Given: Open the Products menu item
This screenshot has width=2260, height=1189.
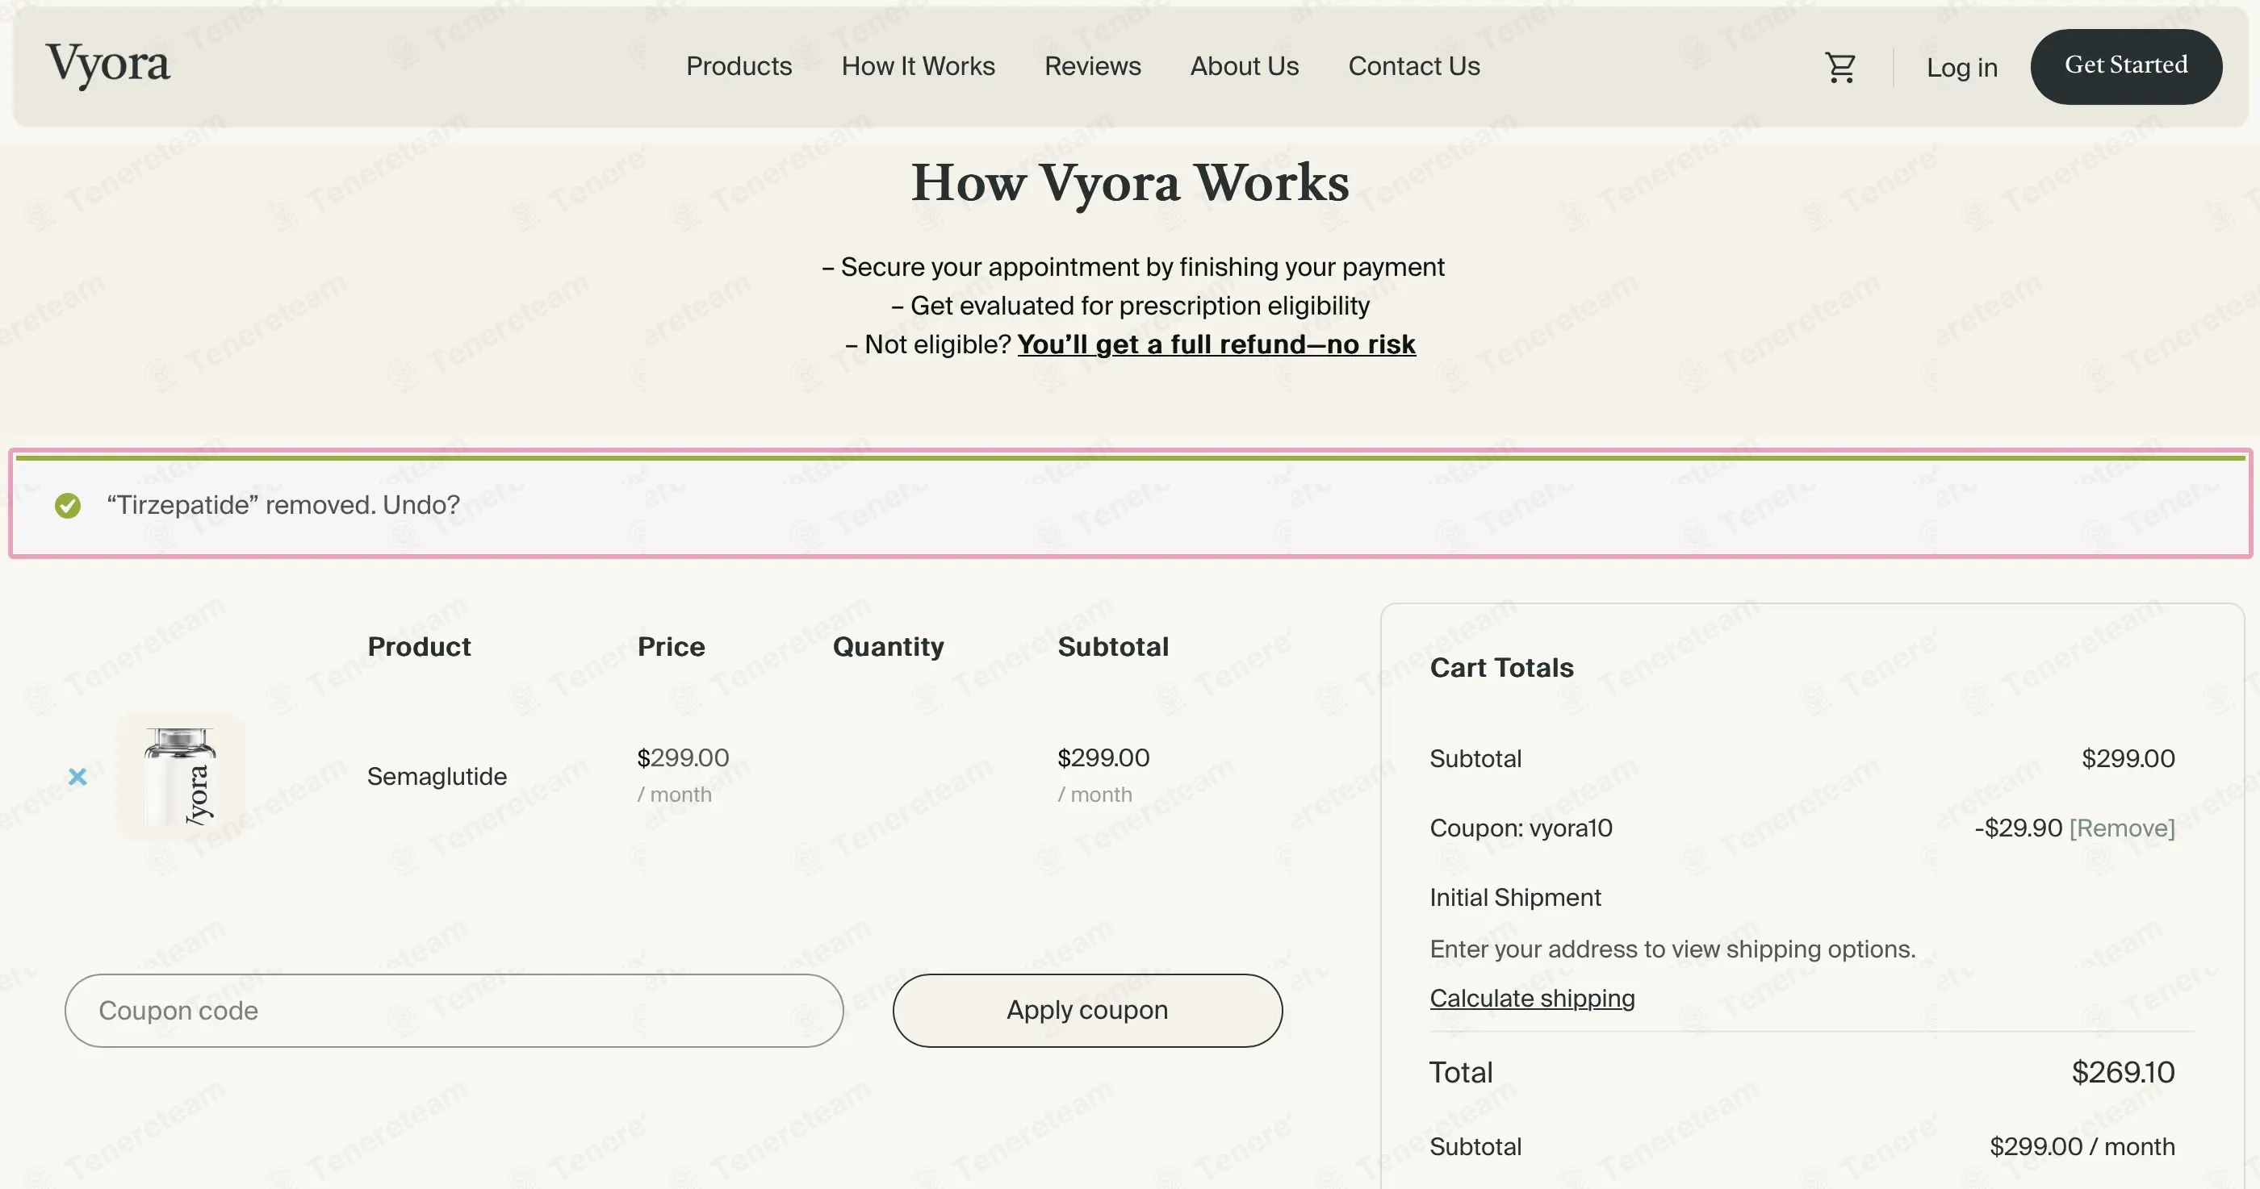Looking at the screenshot, I should [739, 67].
